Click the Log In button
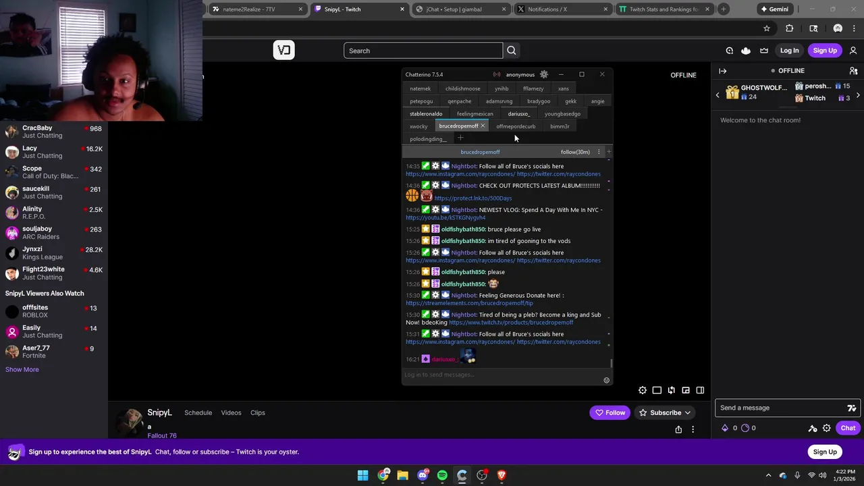Screen dimensions: 864x486 [789, 51]
